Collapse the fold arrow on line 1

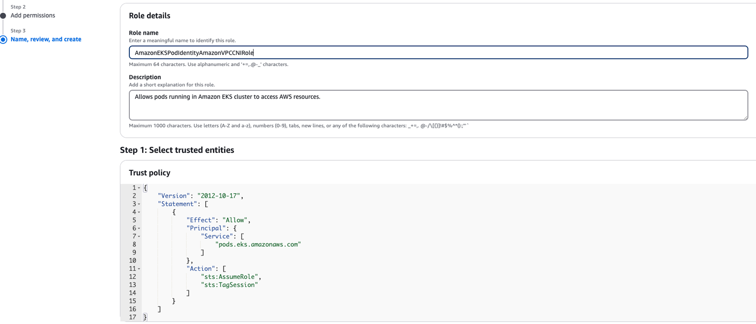139,188
